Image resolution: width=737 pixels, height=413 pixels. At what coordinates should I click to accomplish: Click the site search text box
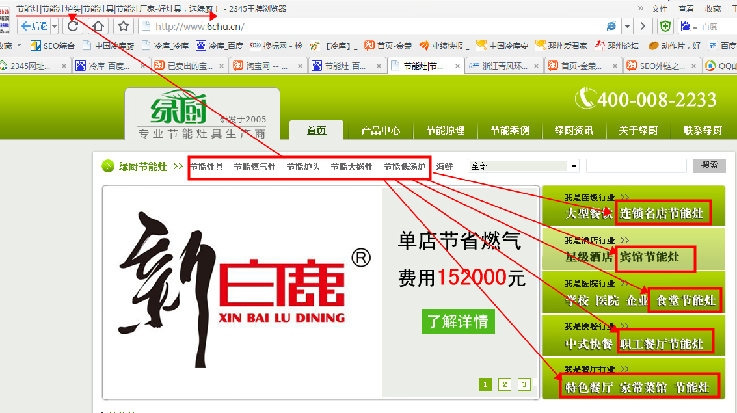[636, 166]
